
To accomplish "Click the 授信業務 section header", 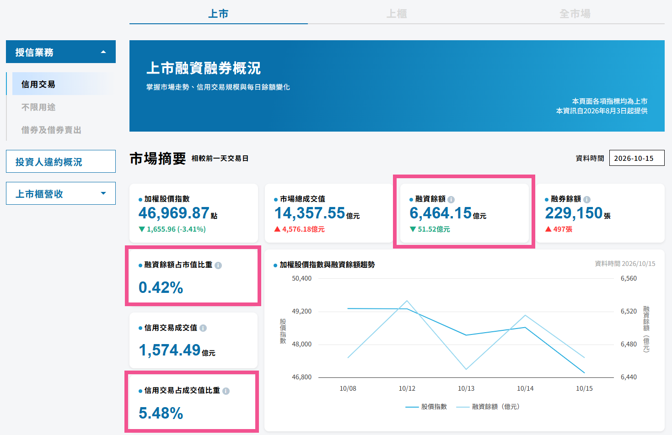I will 61,52.
